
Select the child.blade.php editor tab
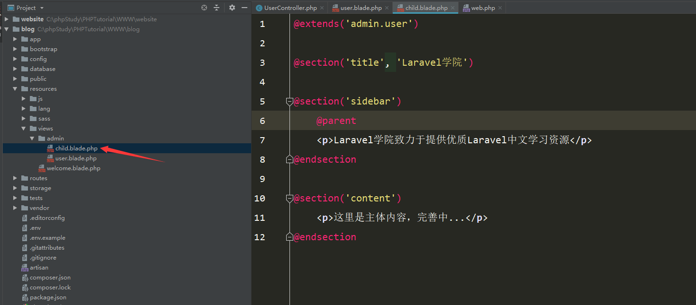coord(426,8)
